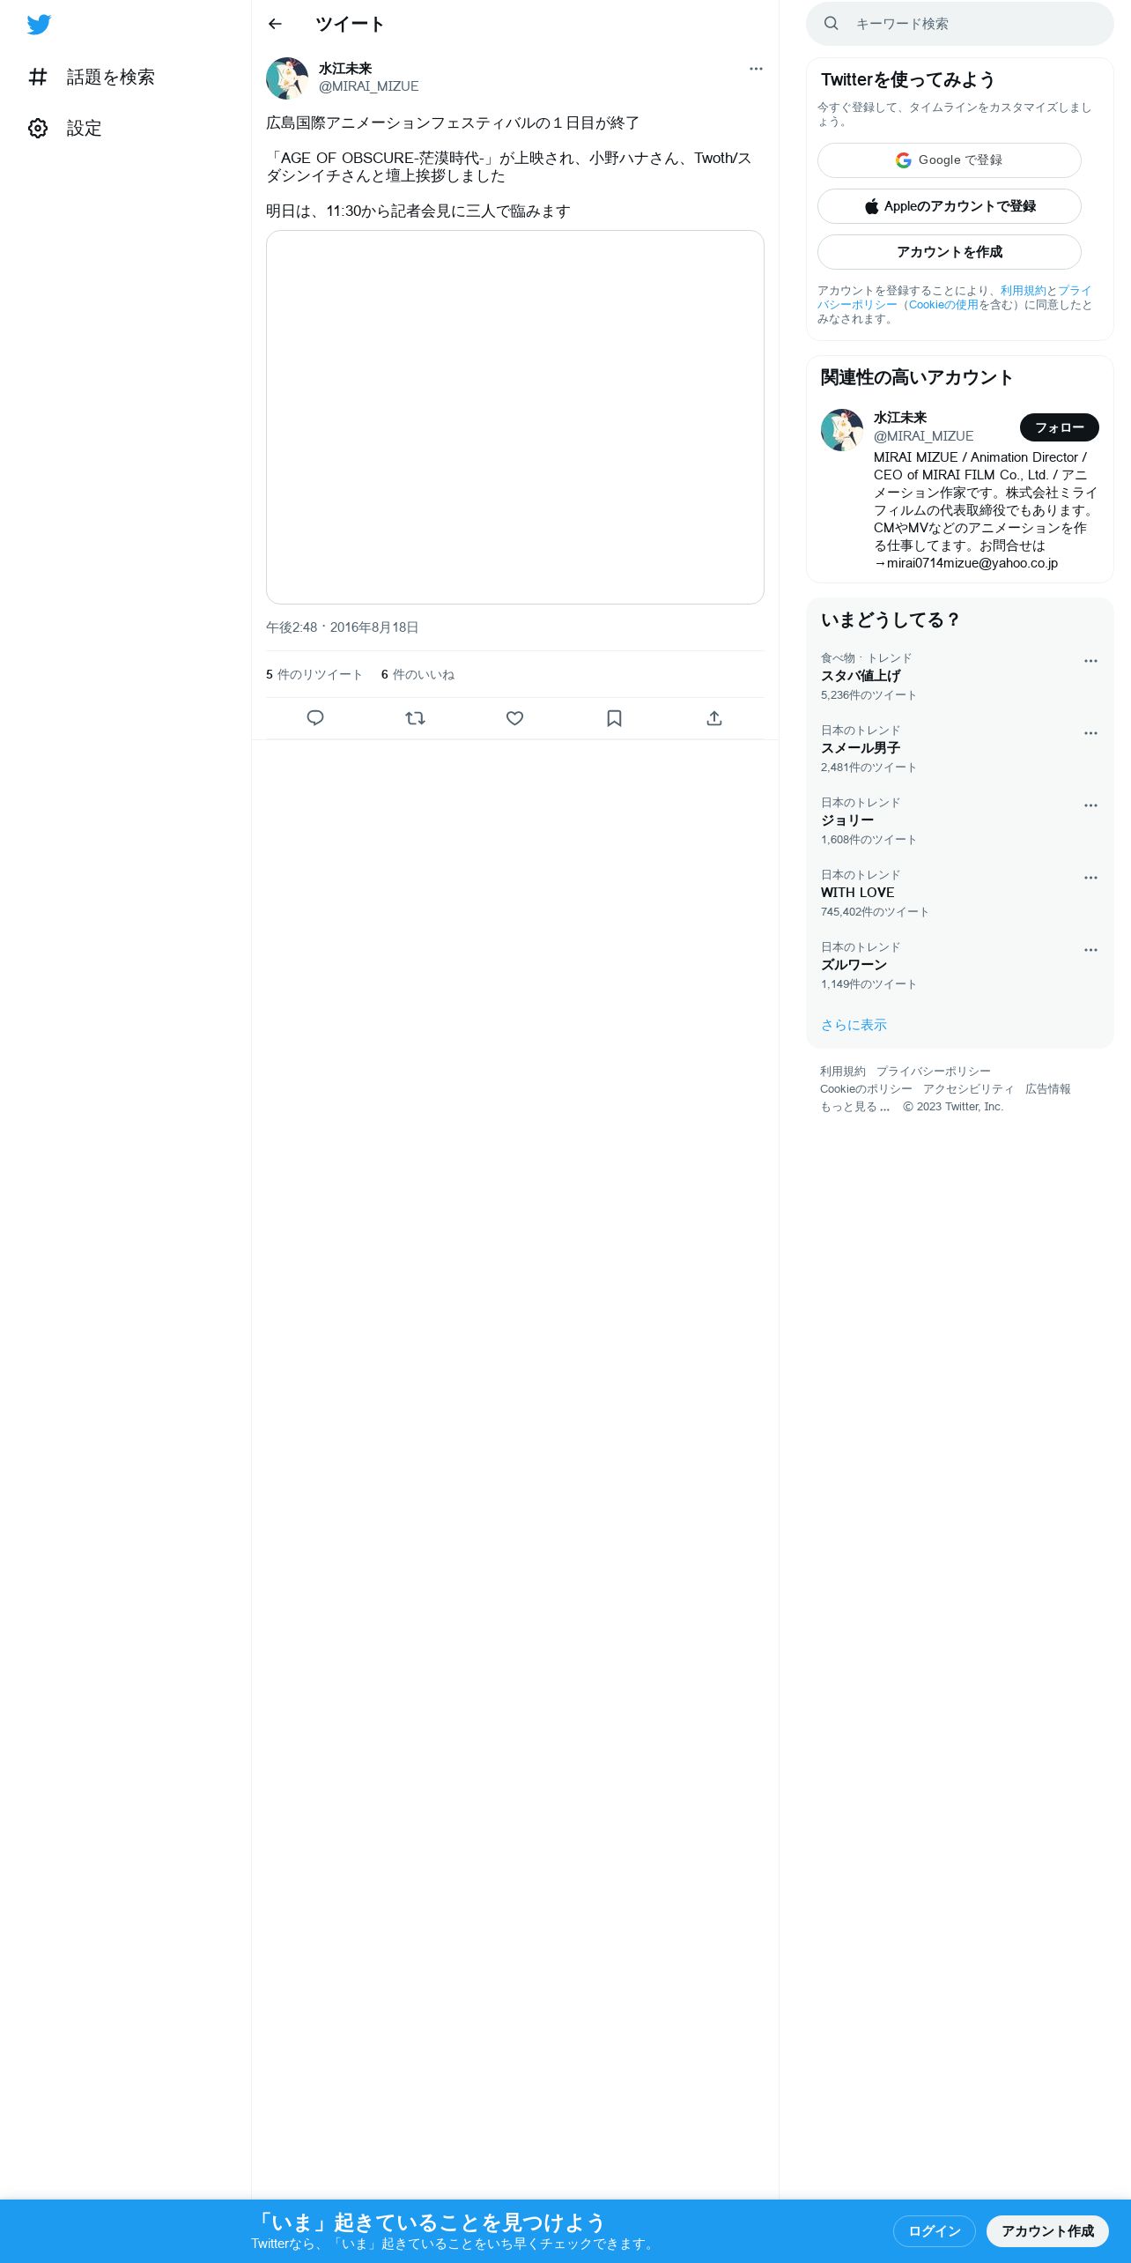Viewport: 1131px width, 2263px height.
Task: Click @MIRAI_MIZUE handle in related accounts
Action: (923, 436)
